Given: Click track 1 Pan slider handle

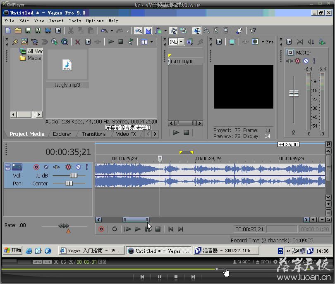Looking at the screenshot, I should pyautogui.click(x=69, y=183).
